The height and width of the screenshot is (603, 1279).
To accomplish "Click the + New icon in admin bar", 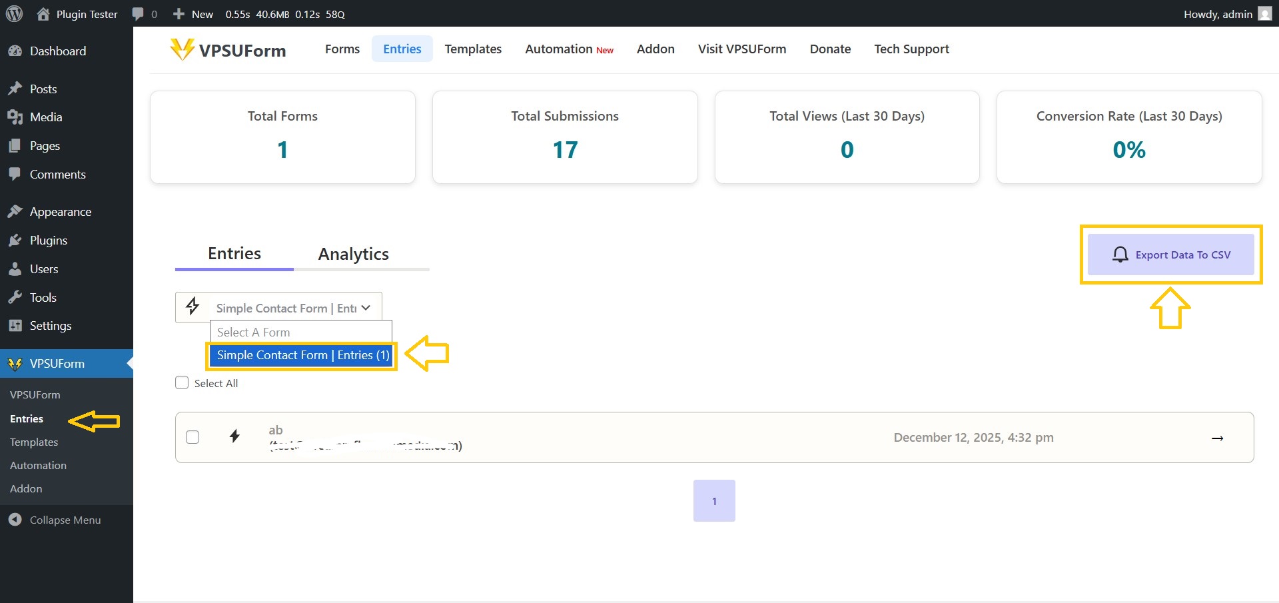I will 178,13.
